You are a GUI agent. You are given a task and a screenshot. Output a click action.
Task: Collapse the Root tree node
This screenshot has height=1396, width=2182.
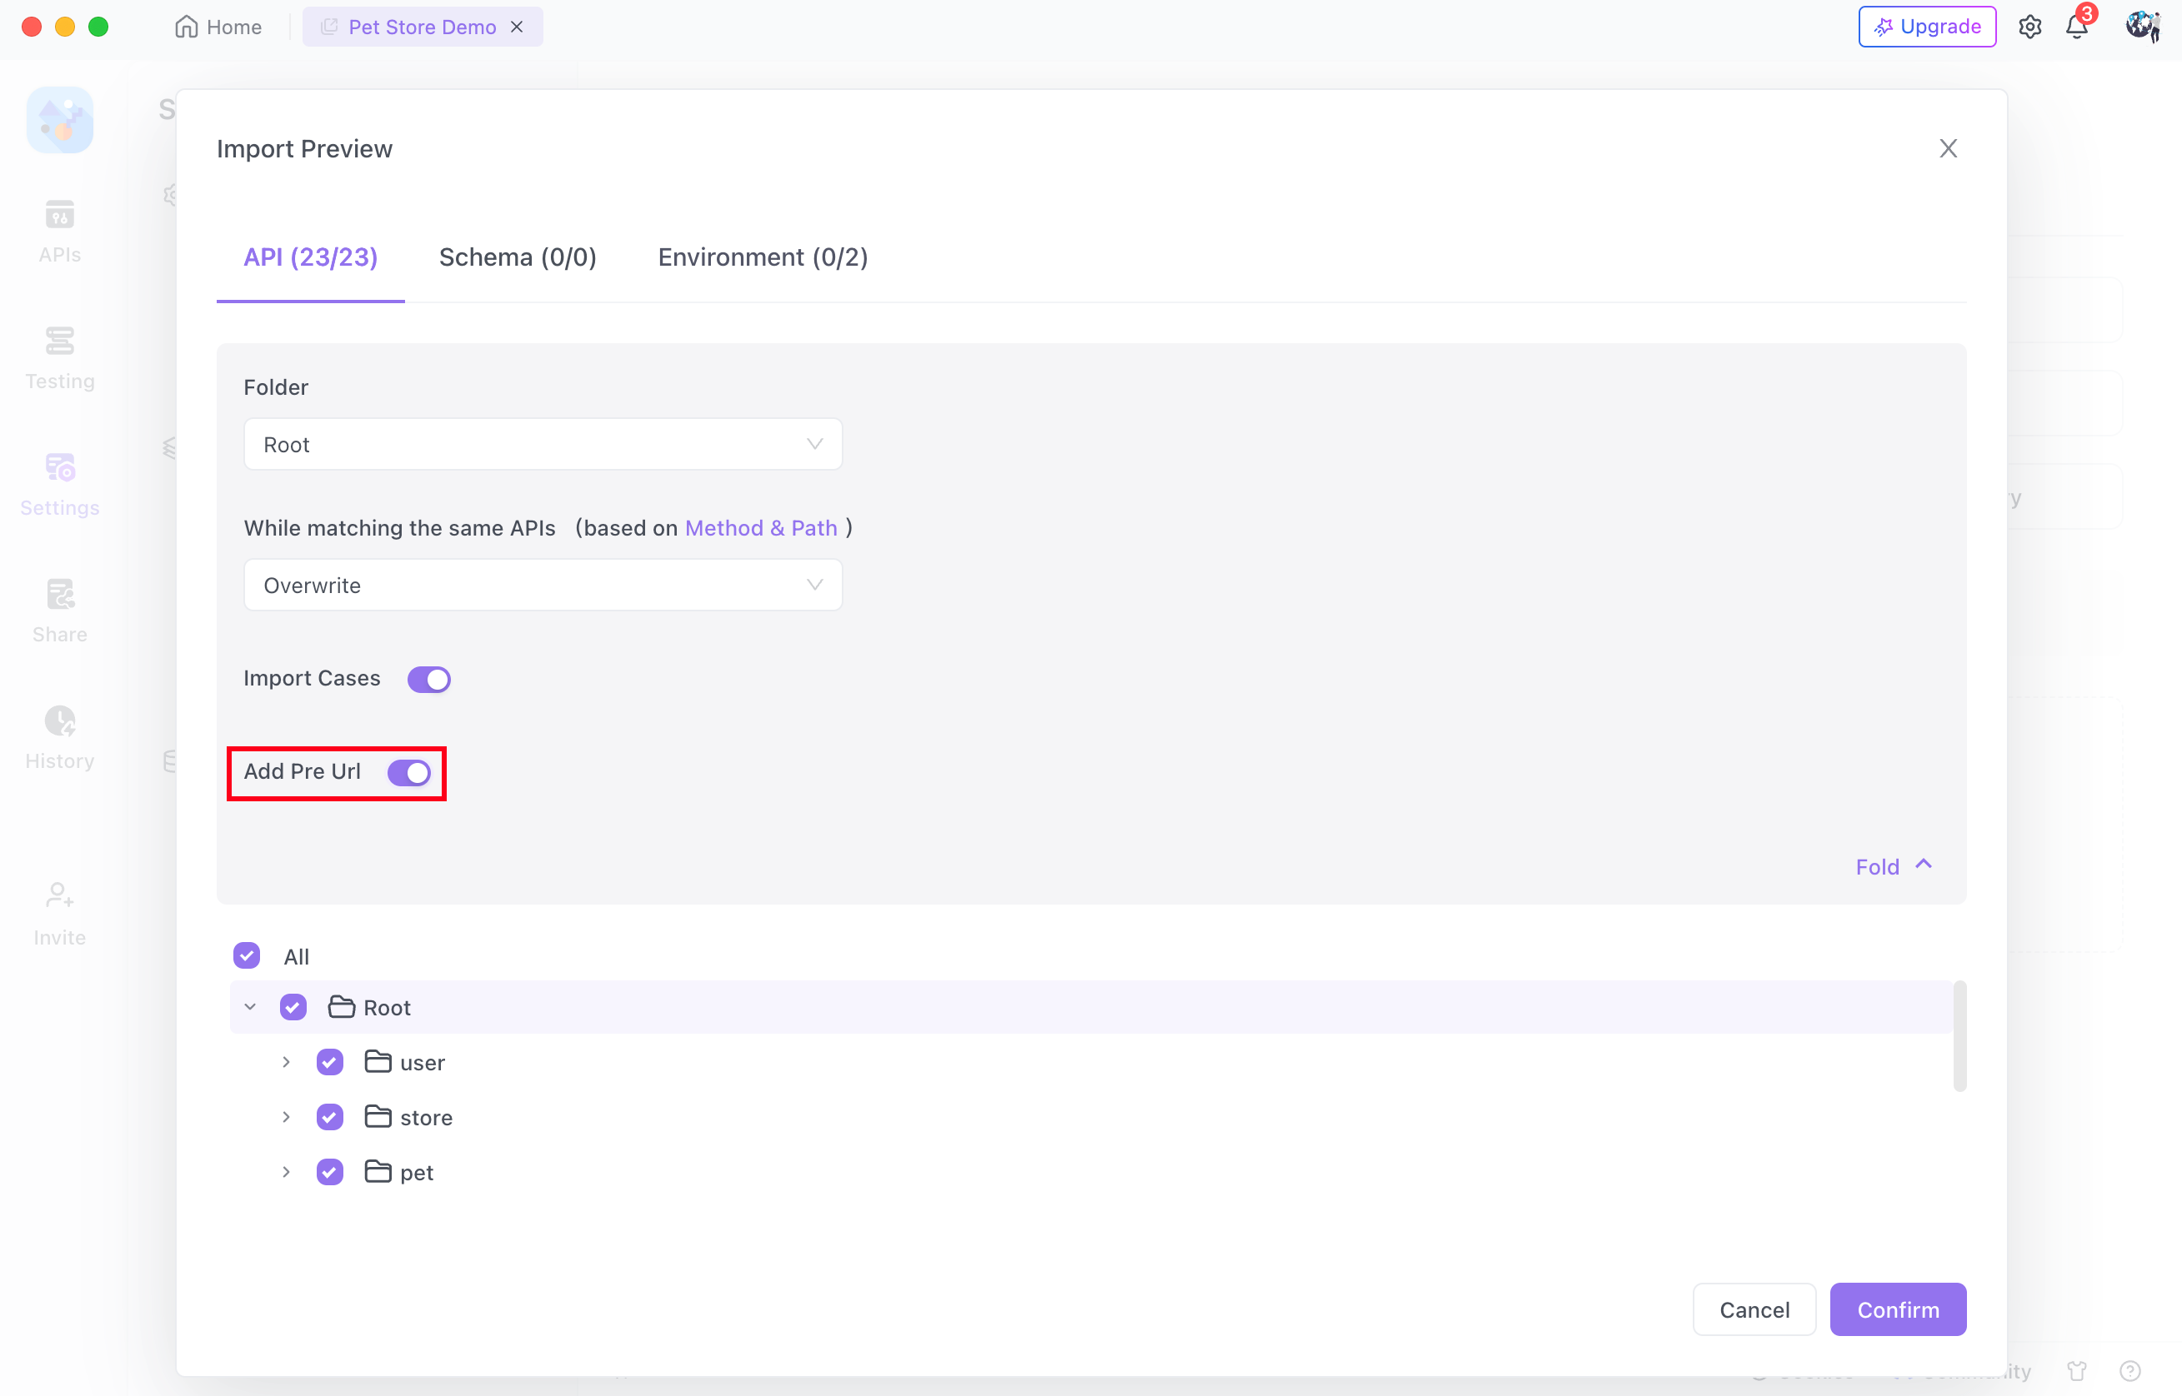coord(250,1006)
